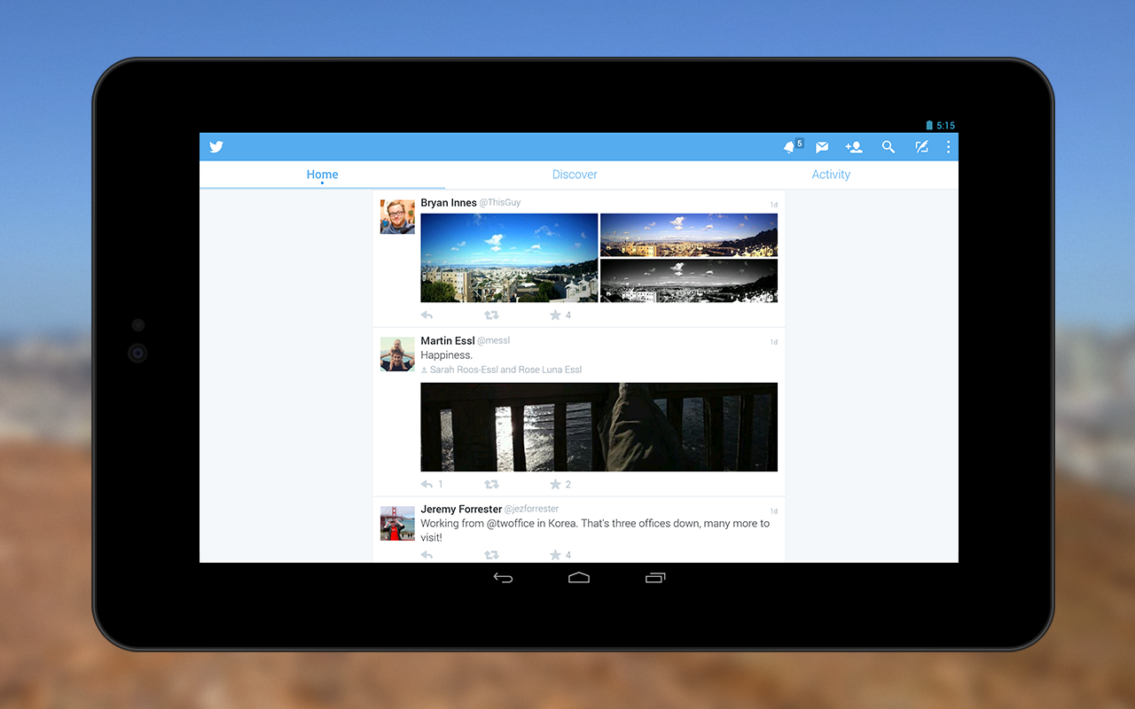Expand the Sarah Roos-Essl tag details

[503, 370]
